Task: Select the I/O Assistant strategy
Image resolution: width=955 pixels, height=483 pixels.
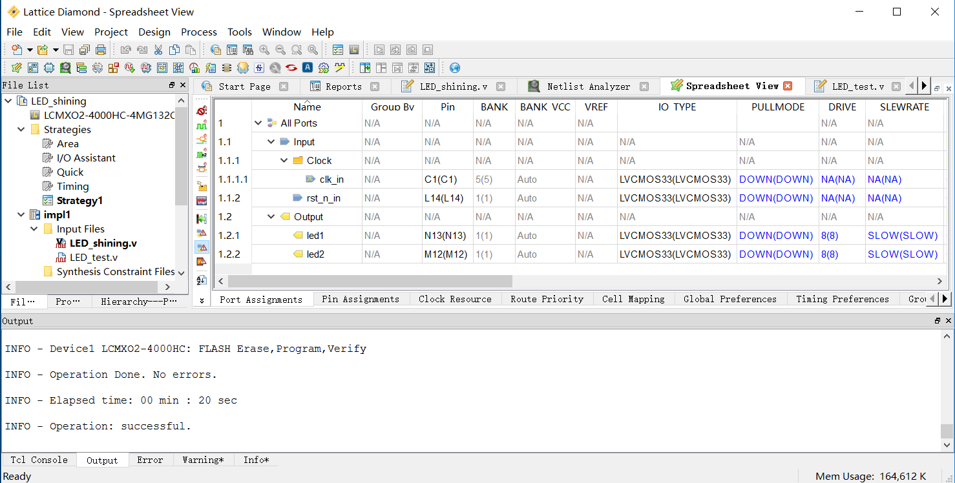Action: click(86, 158)
